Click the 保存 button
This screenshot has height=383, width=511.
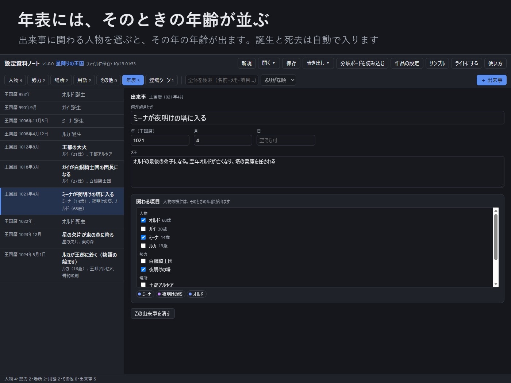291,63
